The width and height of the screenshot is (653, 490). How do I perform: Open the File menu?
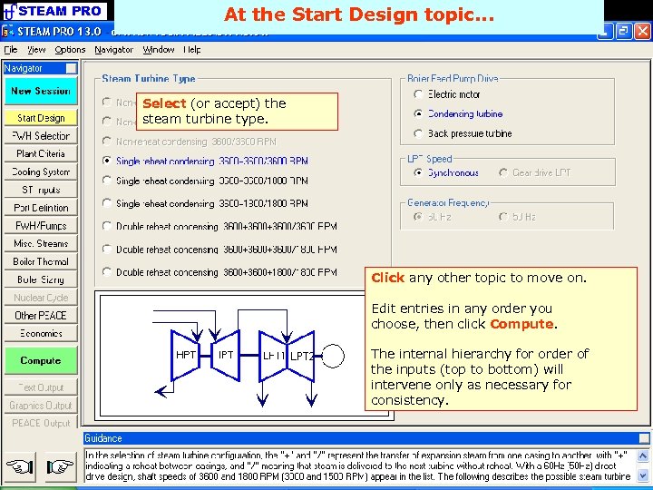click(x=10, y=50)
